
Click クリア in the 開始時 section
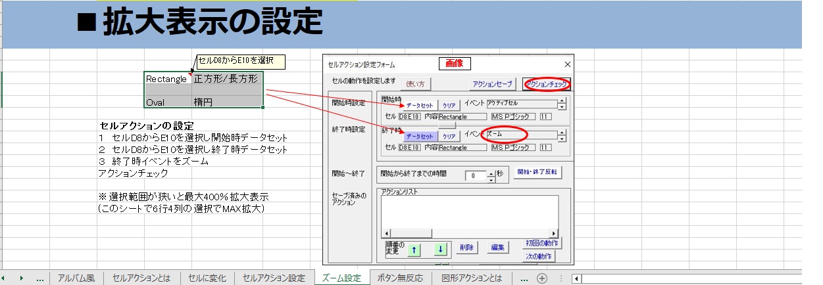pos(448,105)
